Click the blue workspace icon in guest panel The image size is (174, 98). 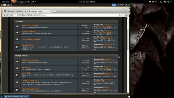pos(114,5)
